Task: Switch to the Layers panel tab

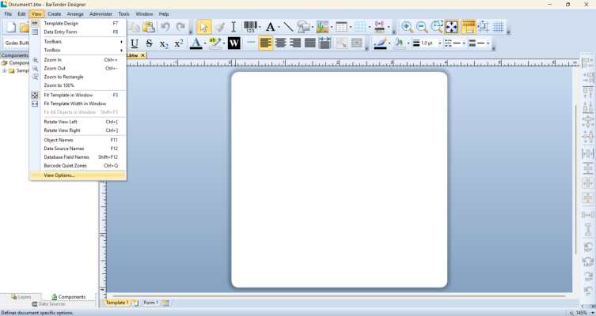Action: point(22,297)
